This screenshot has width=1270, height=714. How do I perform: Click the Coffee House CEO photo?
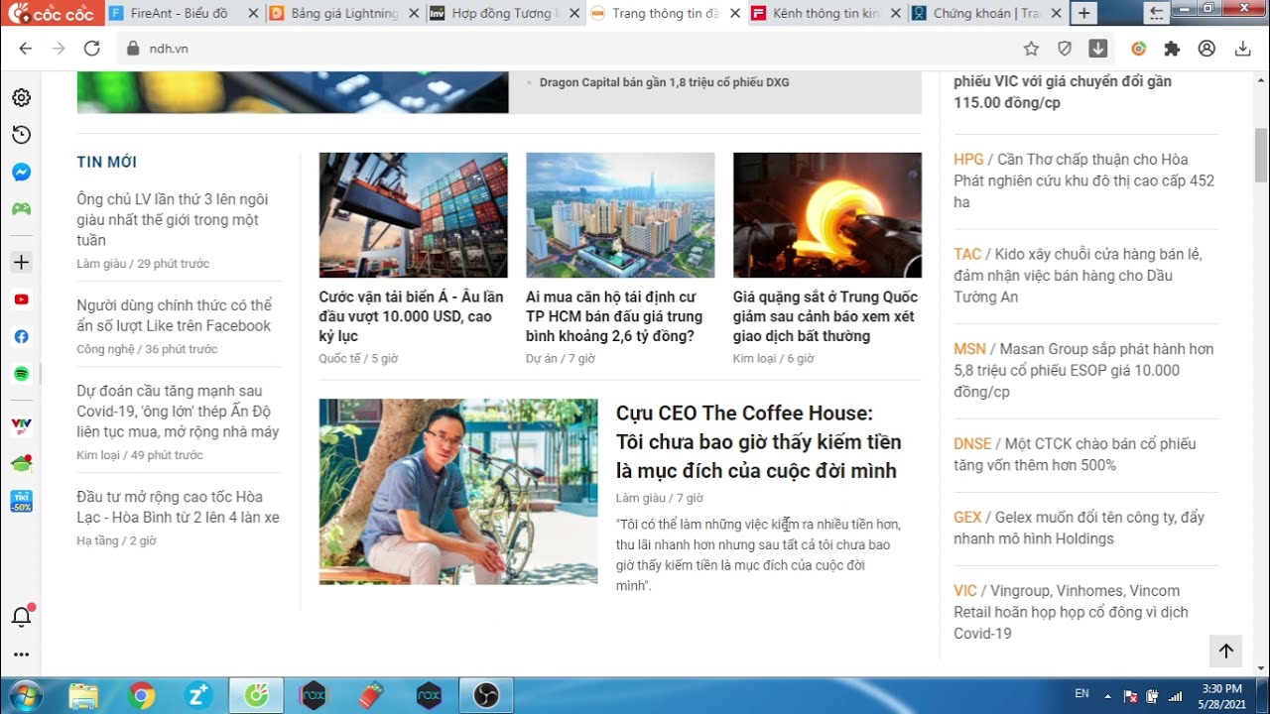[x=458, y=492]
